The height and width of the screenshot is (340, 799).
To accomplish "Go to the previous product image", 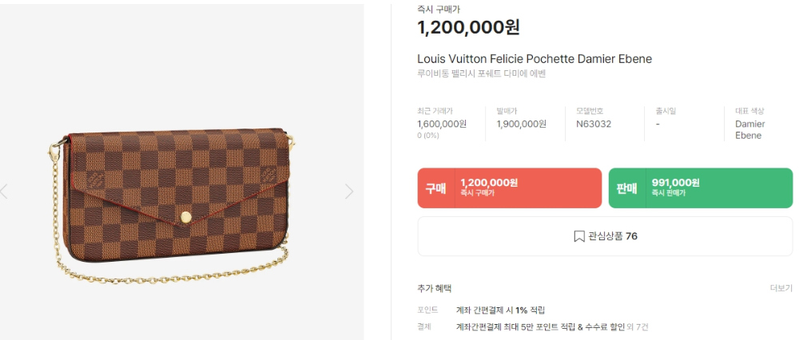I will click(4, 192).
